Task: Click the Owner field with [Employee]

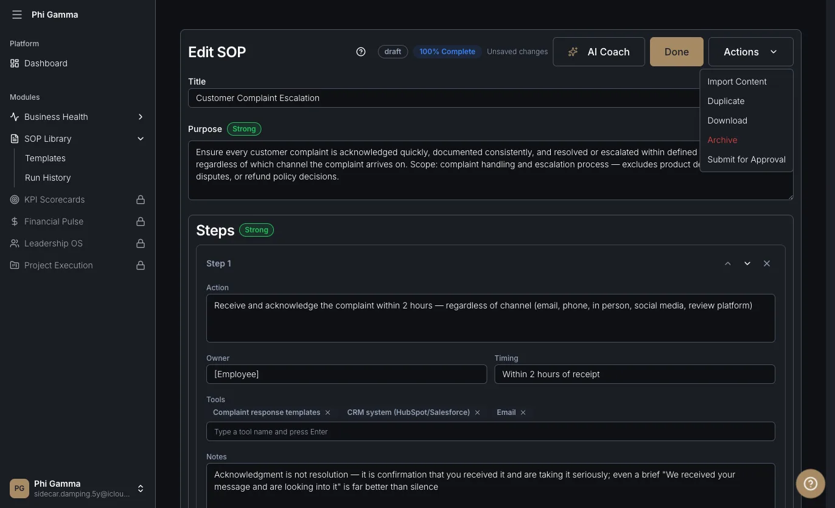Action: 346,374
